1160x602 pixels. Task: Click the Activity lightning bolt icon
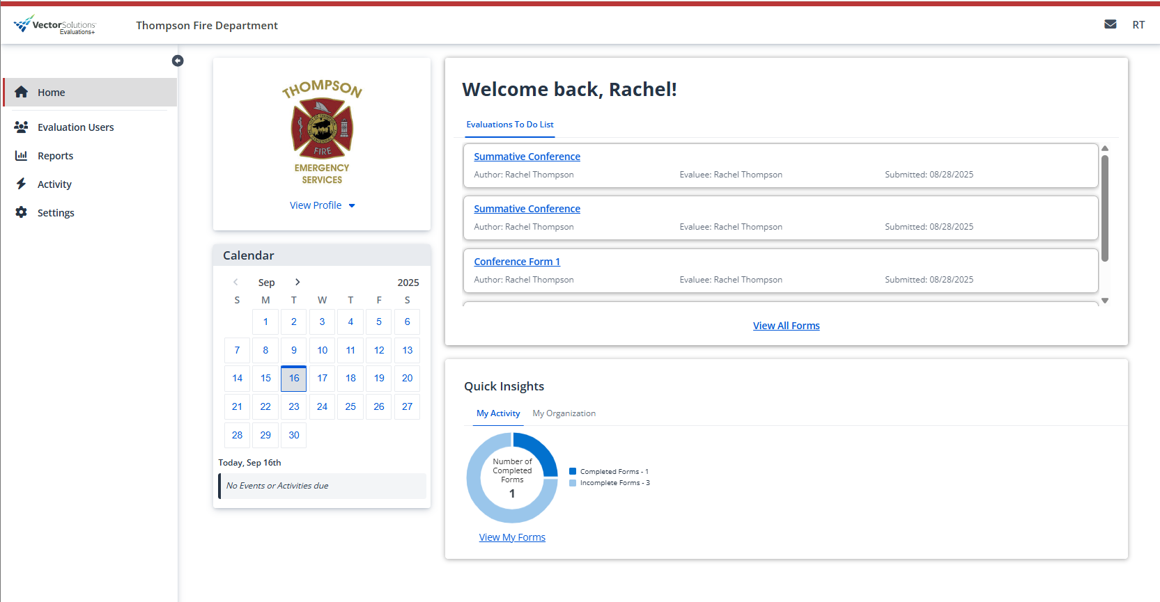22,184
